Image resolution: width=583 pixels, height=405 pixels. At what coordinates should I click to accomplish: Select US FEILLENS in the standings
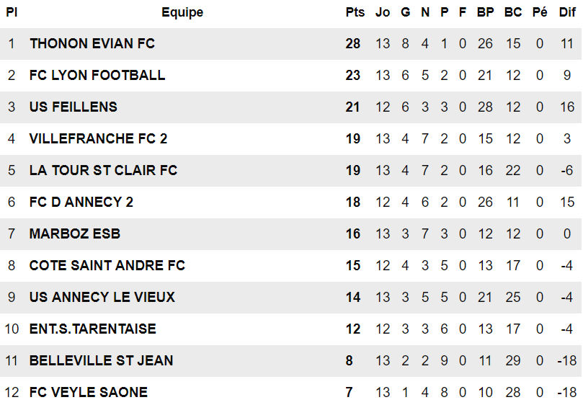pyautogui.click(x=73, y=107)
